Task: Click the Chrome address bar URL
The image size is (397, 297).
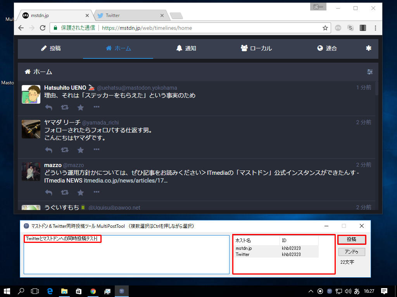Action: point(147,28)
